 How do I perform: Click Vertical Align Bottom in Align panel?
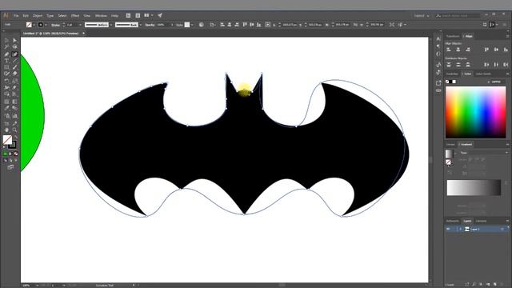coord(506,50)
